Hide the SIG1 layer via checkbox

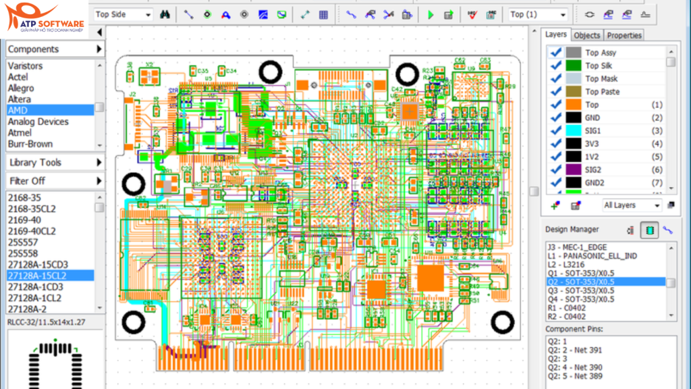click(557, 130)
